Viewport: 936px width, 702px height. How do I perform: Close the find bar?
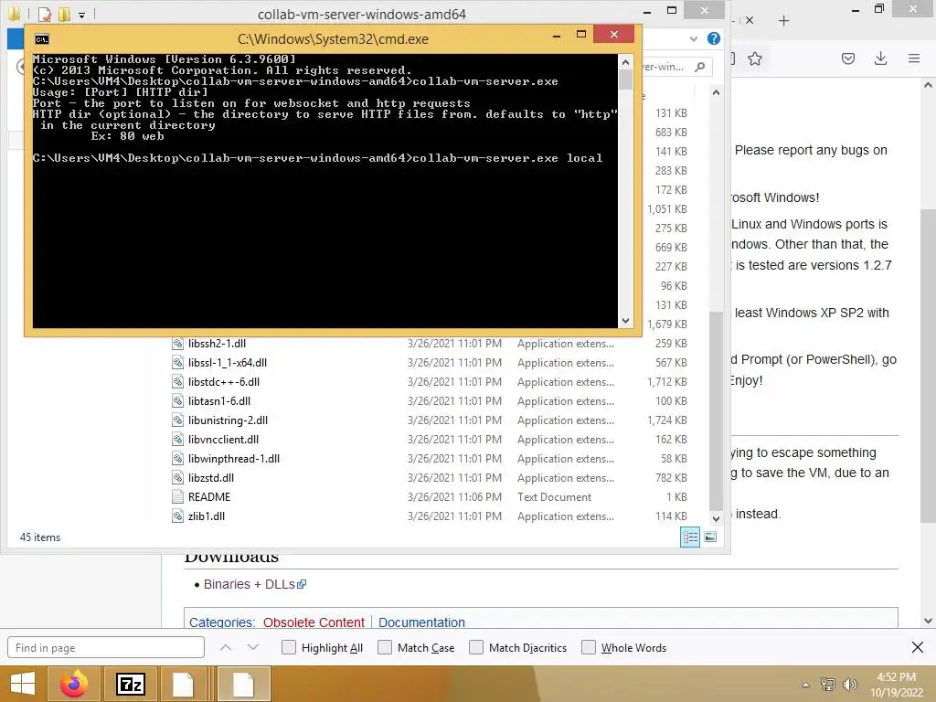pos(918,647)
